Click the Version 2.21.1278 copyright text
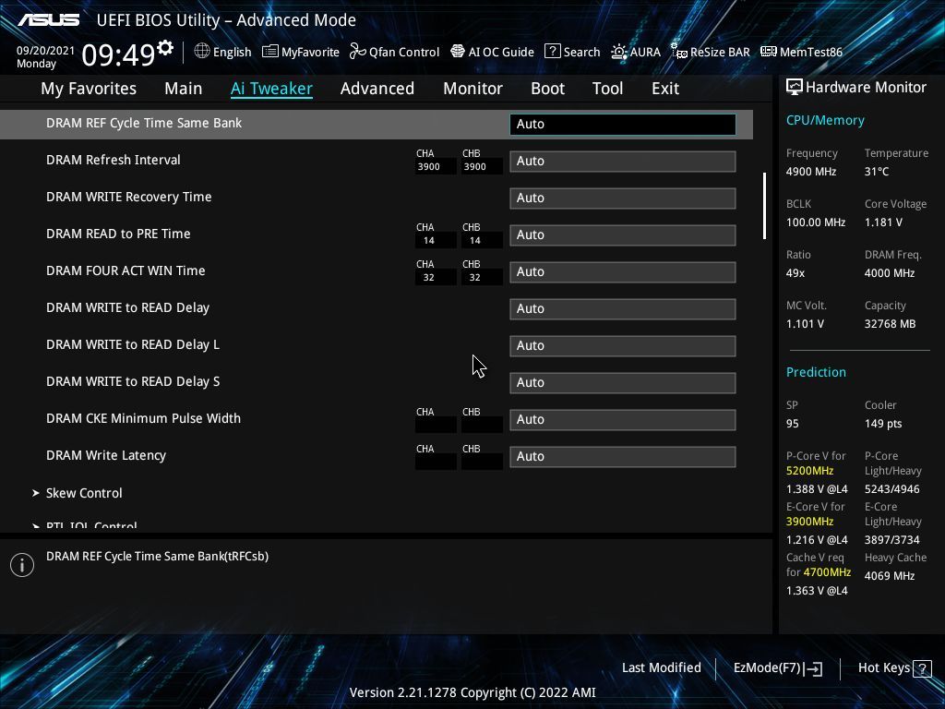The width and height of the screenshot is (945, 709). click(x=472, y=692)
